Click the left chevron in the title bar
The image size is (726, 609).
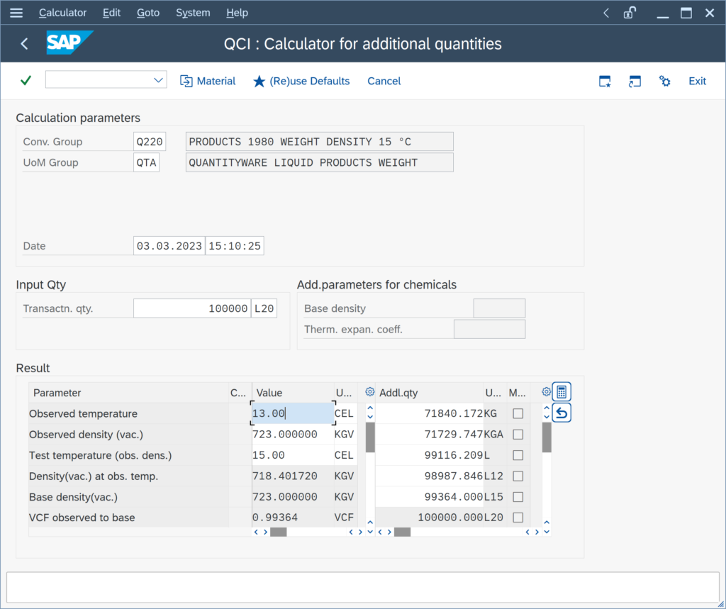coord(606,13)
